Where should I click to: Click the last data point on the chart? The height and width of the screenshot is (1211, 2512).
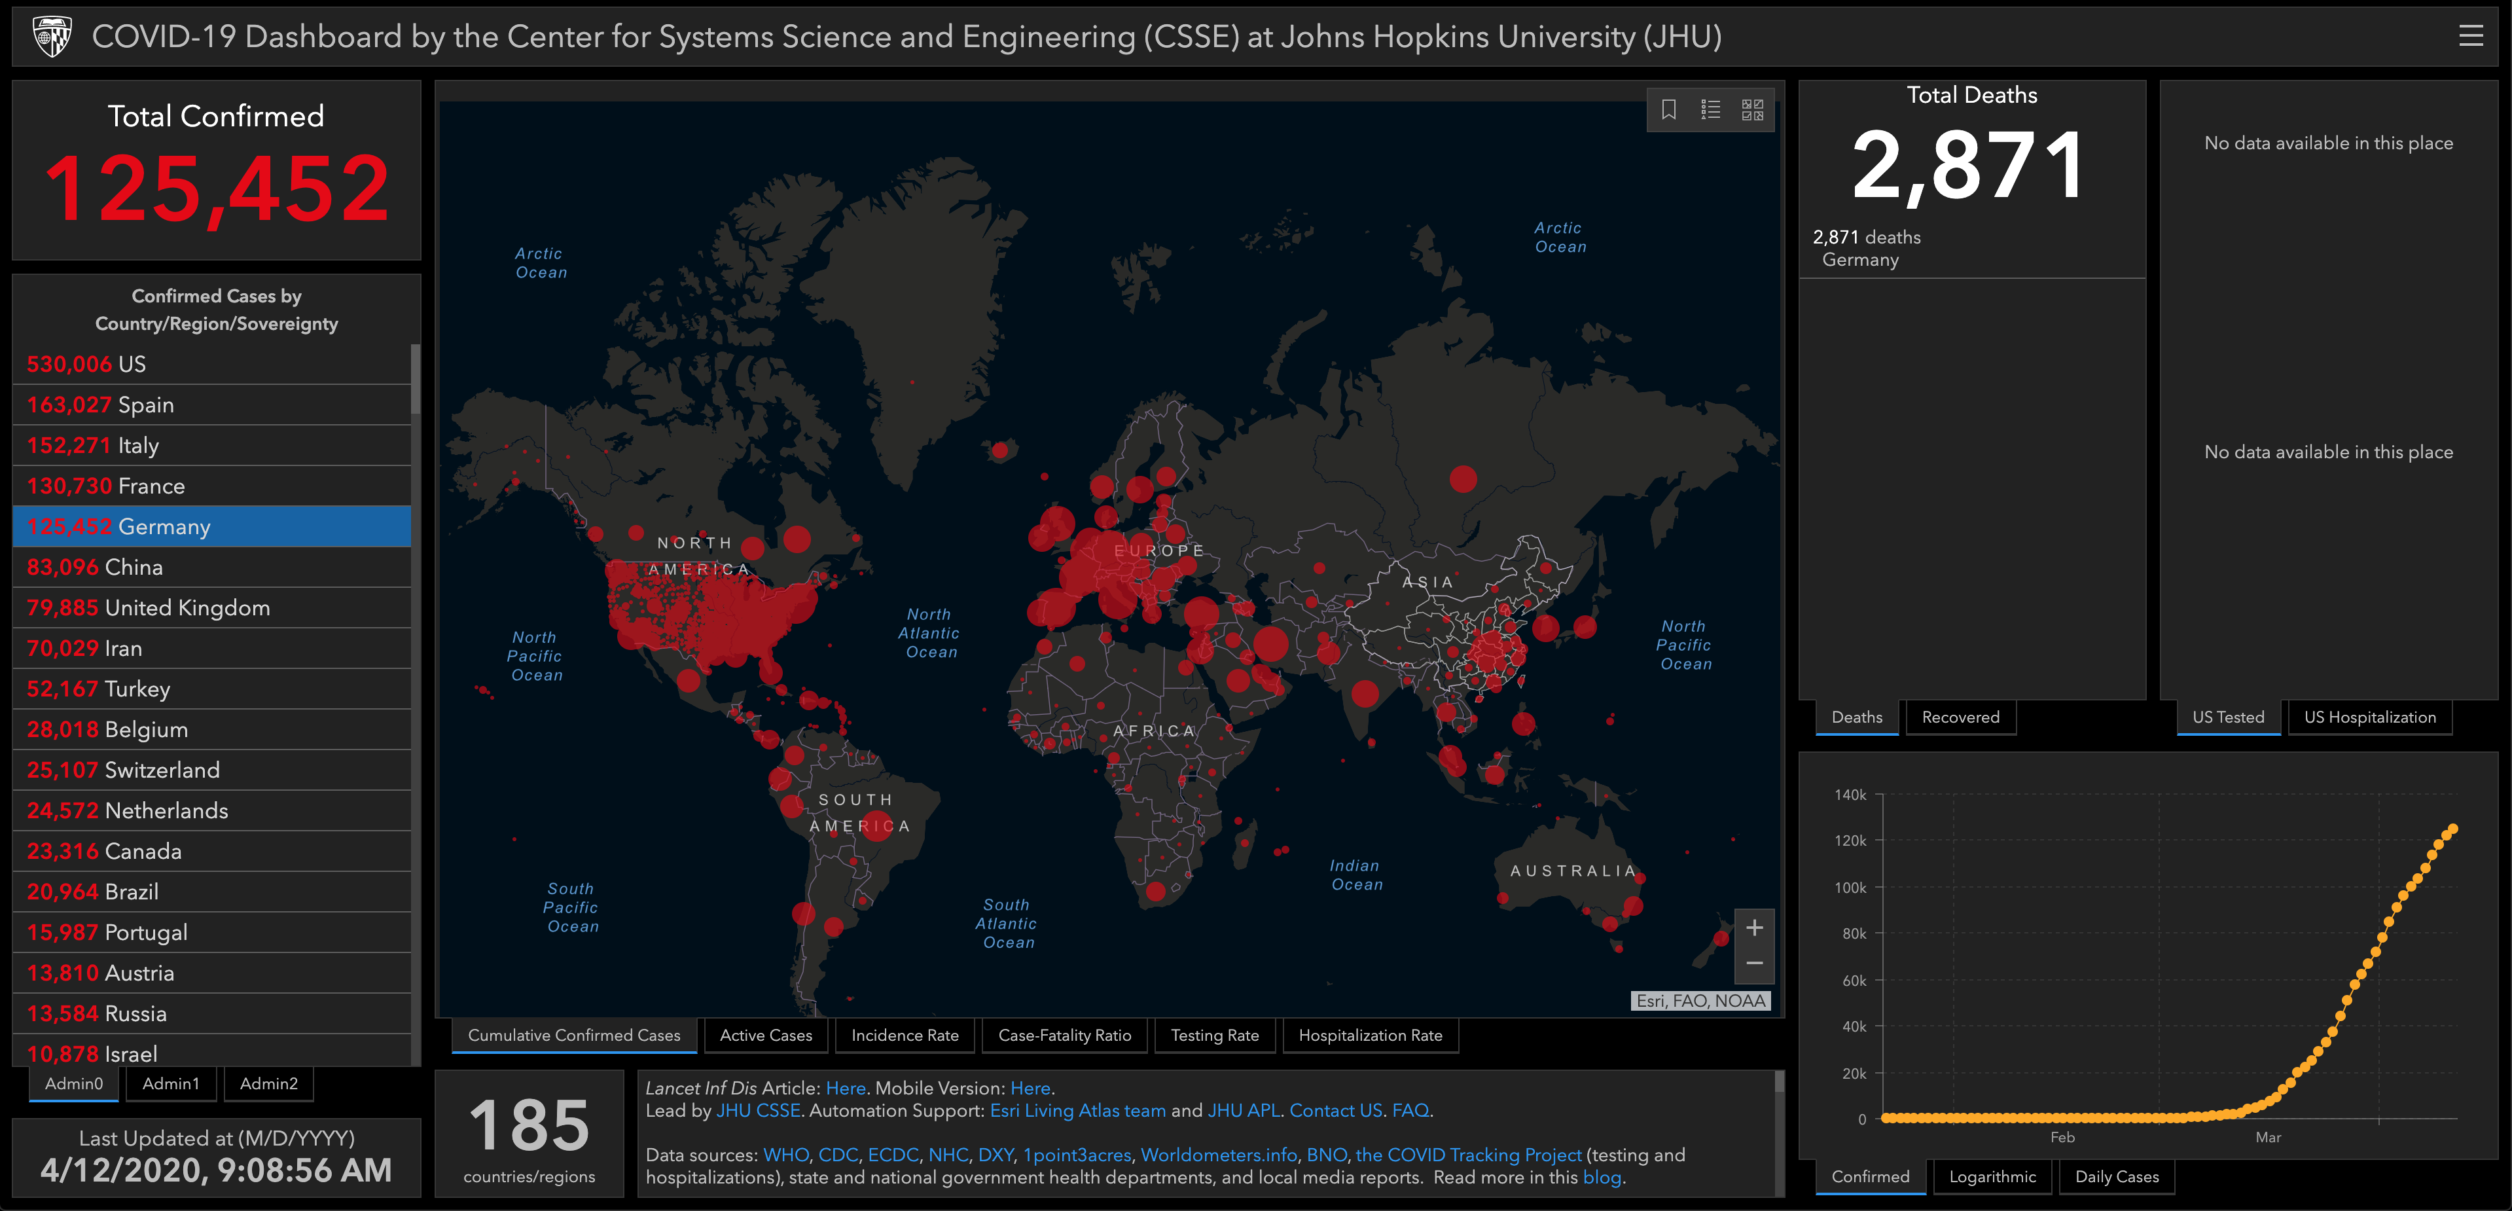click(2452, 830)
